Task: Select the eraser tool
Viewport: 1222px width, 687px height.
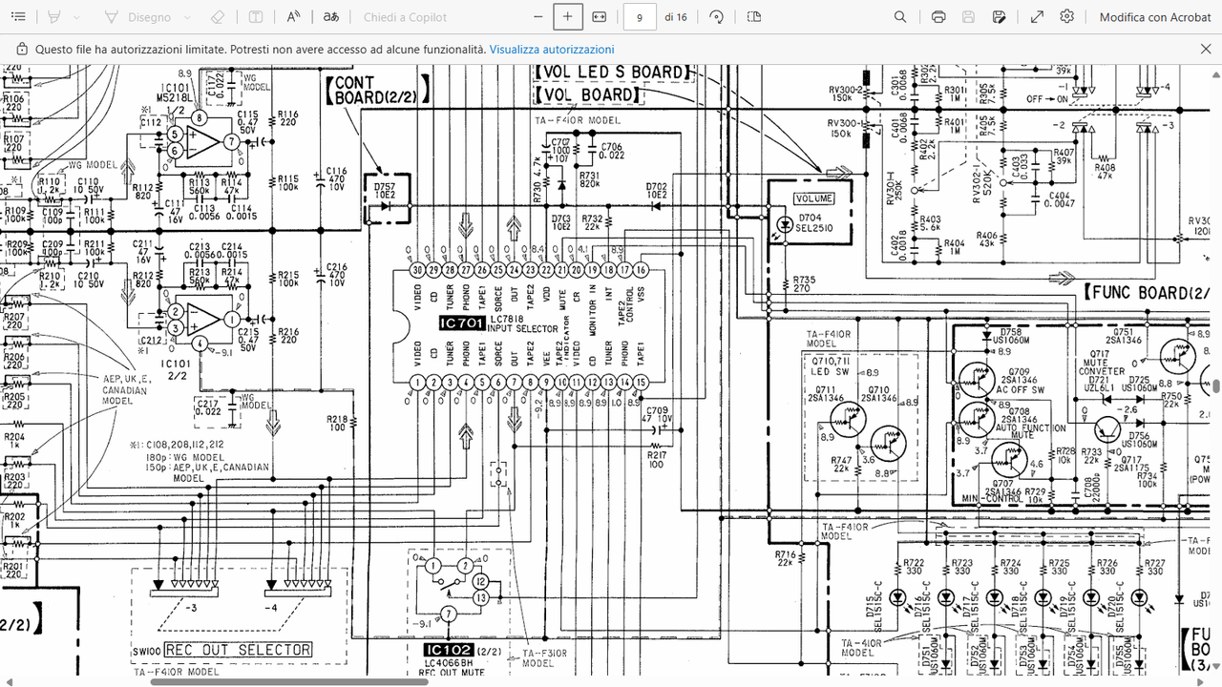Action: [217, 17]
